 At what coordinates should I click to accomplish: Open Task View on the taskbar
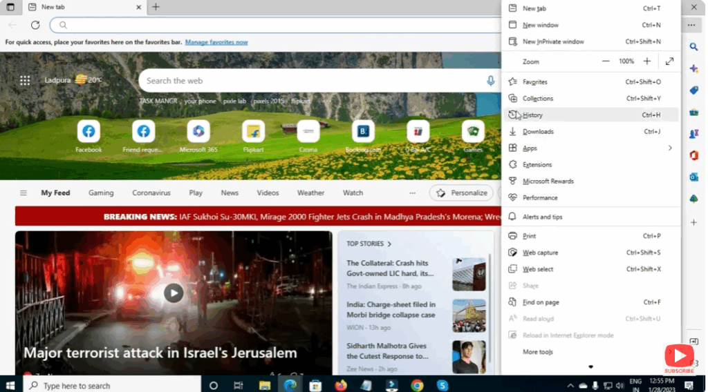click(x=238, y=385)
